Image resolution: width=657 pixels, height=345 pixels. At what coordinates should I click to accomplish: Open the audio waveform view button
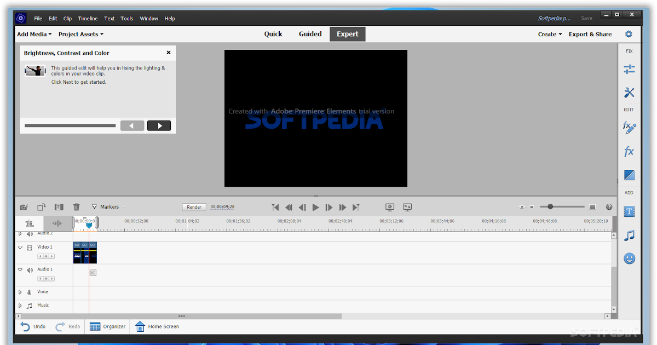click(57, 223)
